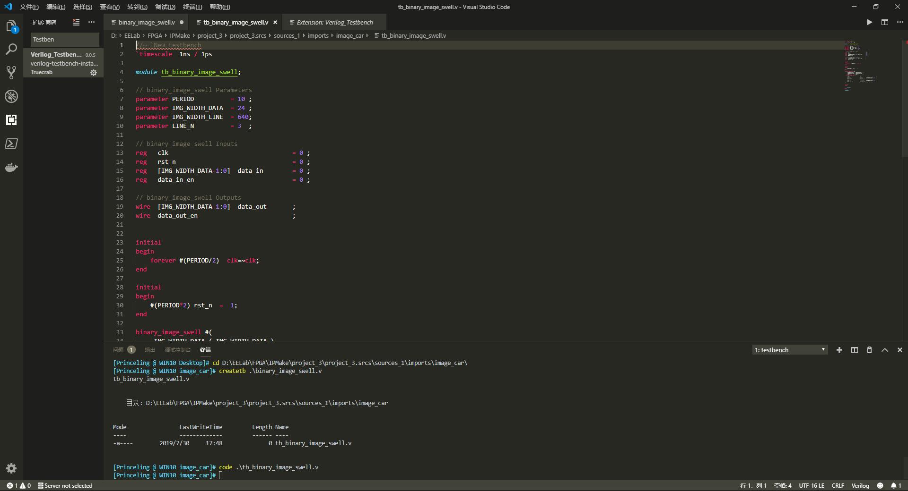This screenshot has width=908, height=491.
Task: Open the Docker view icon
Action: click(11, 167)
